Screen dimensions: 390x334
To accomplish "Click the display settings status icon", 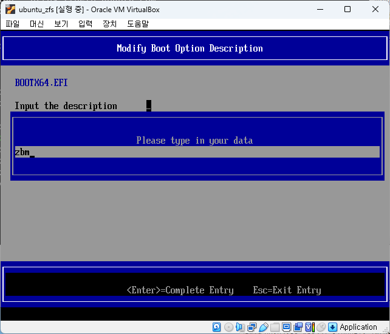I will (286, 327).
